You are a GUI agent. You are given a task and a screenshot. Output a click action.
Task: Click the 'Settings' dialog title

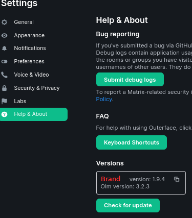(19, 4)
